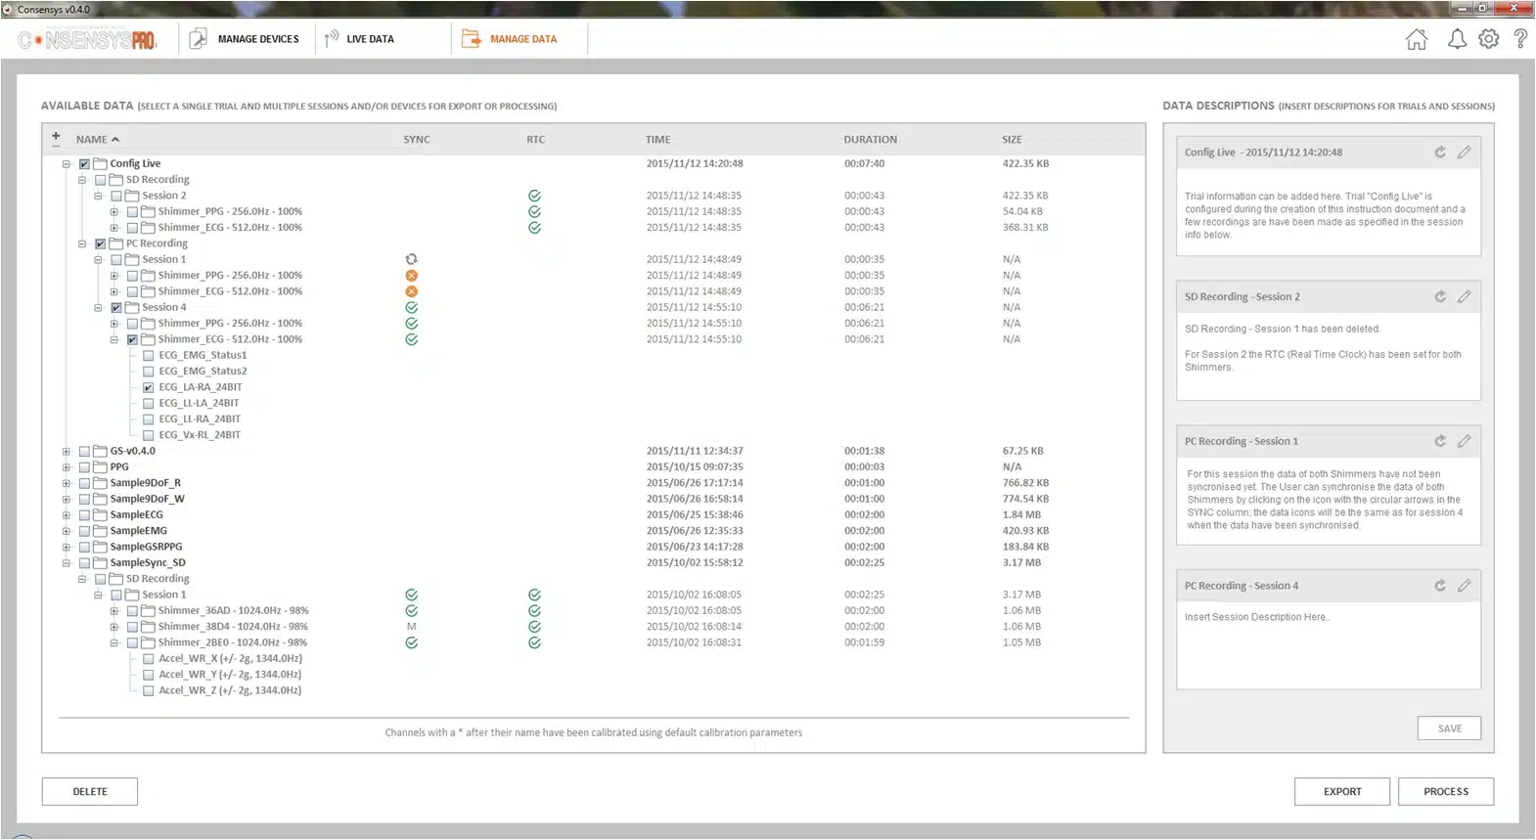Switch to the Live Data tab
The image size is (1536, 840).
359,39
